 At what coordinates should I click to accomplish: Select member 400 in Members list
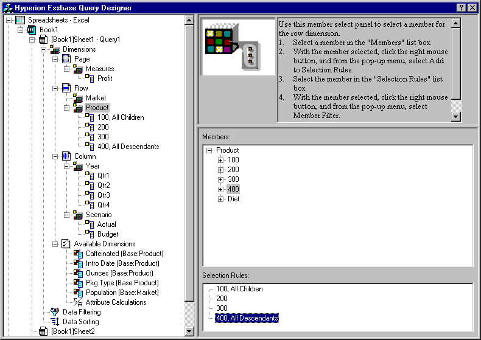233,189
